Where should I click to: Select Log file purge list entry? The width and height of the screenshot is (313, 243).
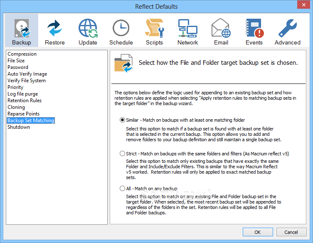tap(23, 94)
